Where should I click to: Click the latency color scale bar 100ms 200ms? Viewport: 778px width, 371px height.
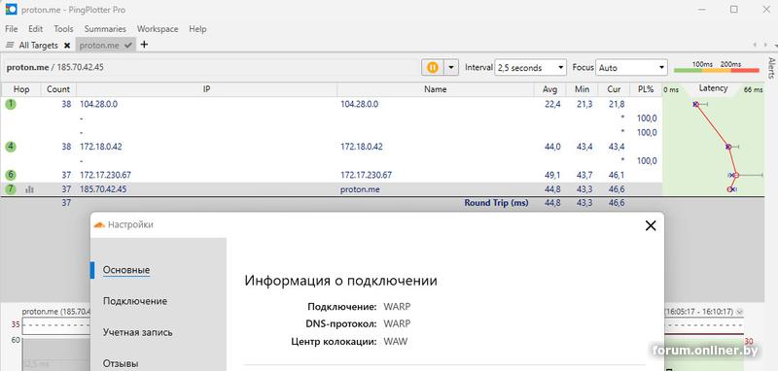pyautogui.click(x=717, y=70)
